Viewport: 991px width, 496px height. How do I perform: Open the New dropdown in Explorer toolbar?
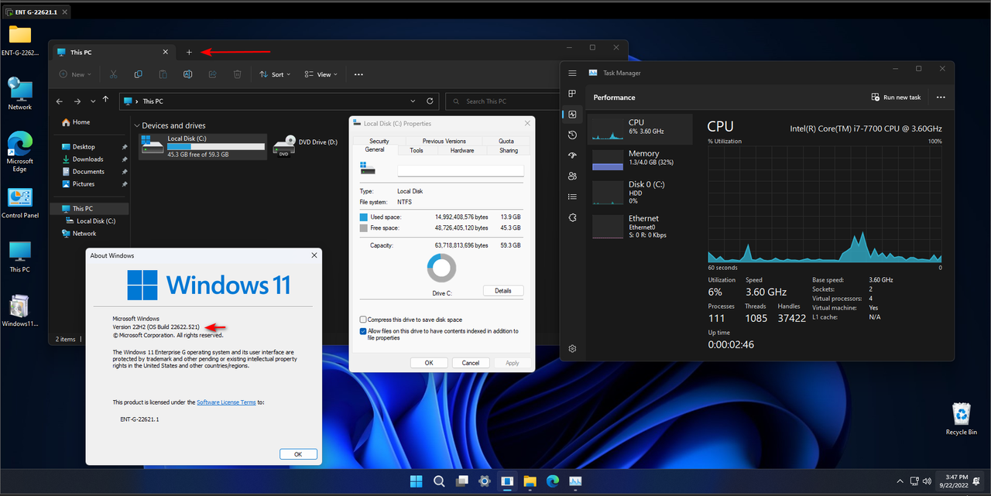point(75,74)
